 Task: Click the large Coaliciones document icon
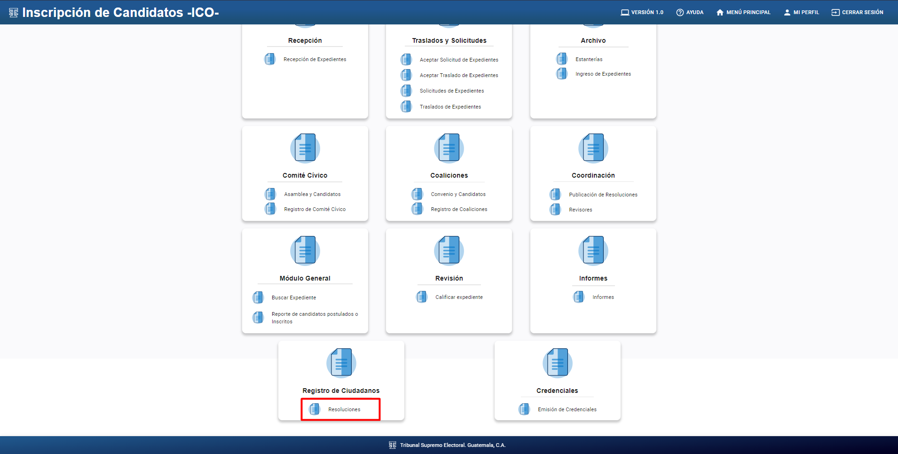pyautogui.click(x=449, y=148)
